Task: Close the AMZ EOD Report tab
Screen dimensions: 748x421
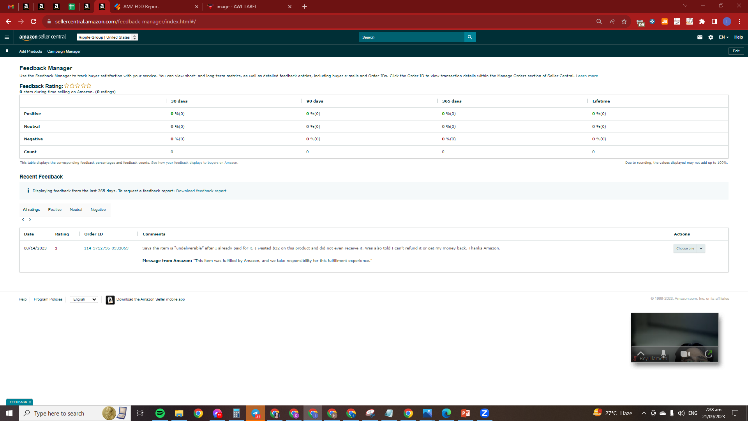Action: coord(196,7)
